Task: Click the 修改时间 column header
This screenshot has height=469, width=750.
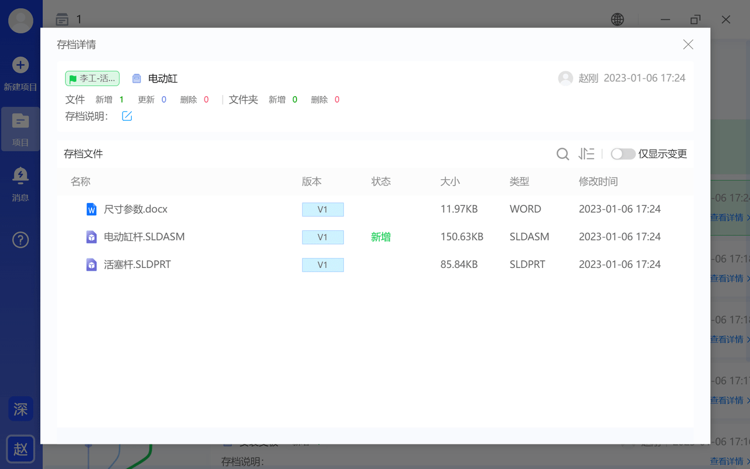Action: pos(598,182)
